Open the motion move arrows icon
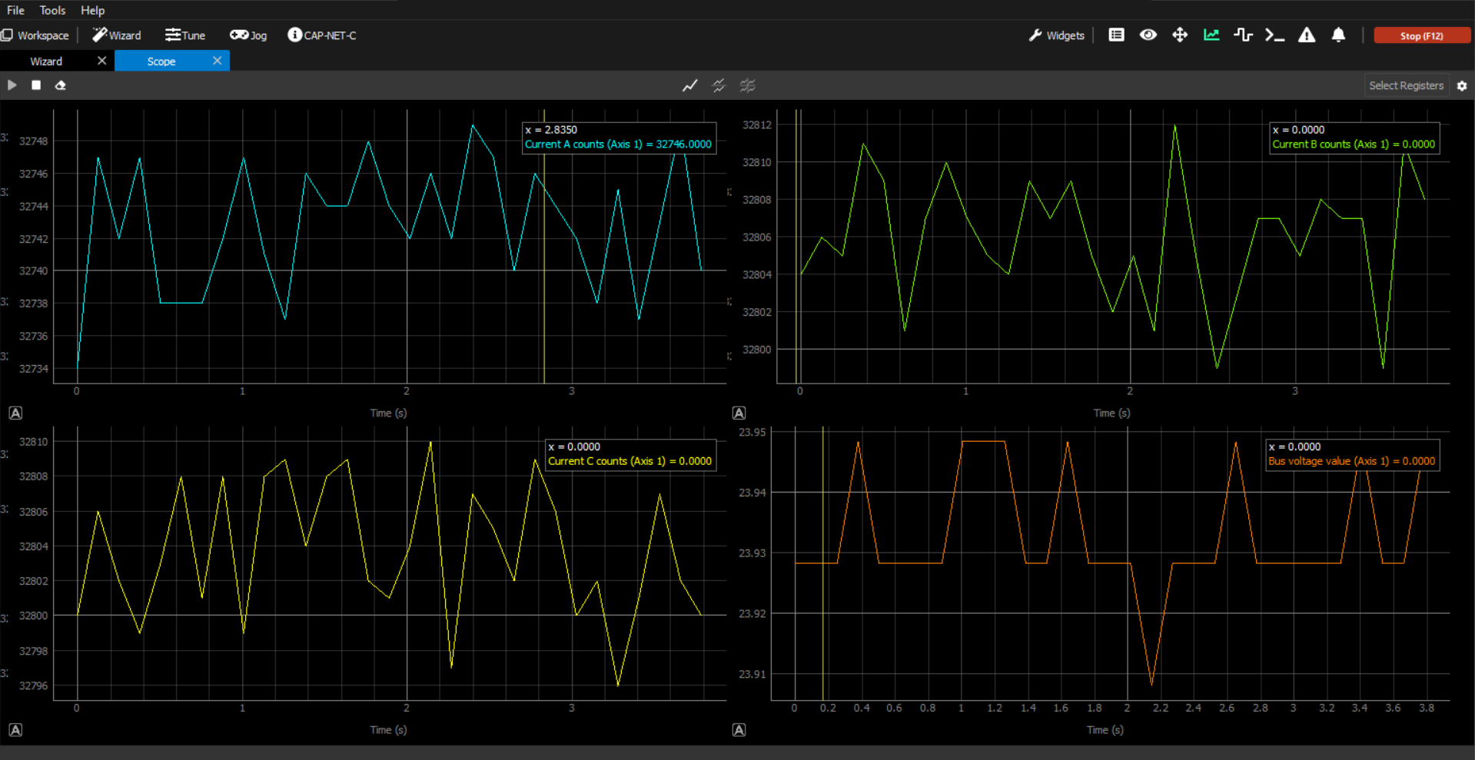The image size is (1475, 760). point(1179,35)
